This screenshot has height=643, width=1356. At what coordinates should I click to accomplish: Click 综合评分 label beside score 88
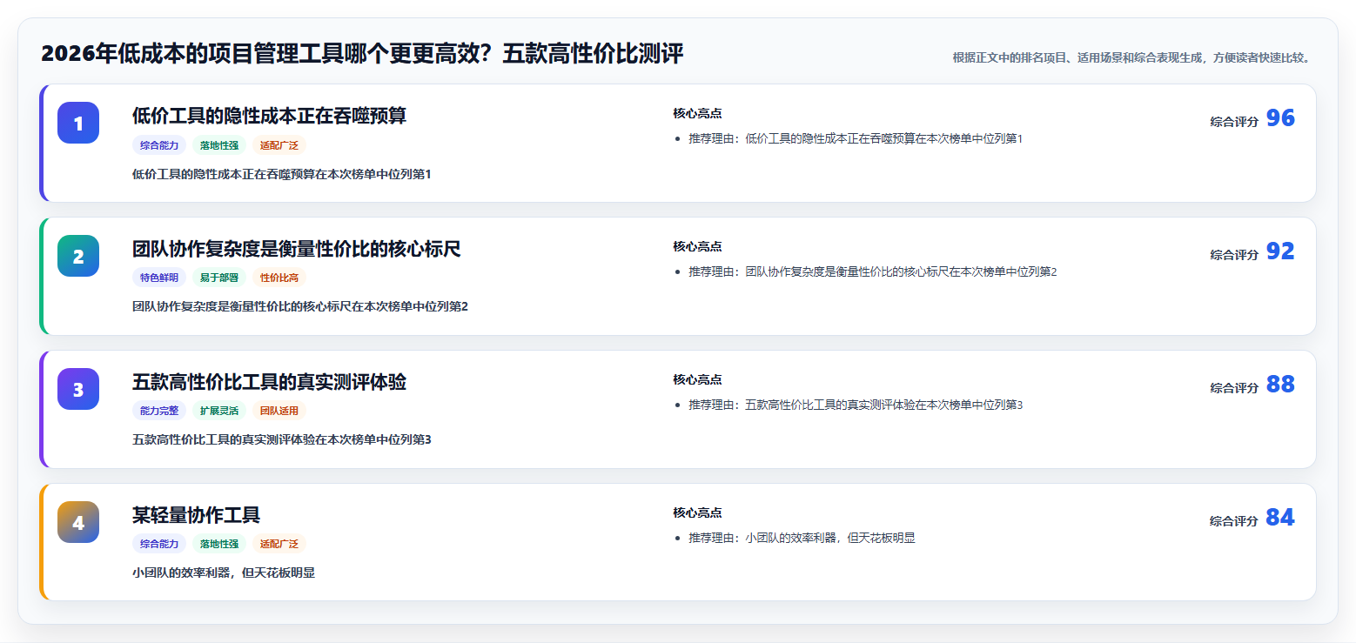[x=1234, y=388]
